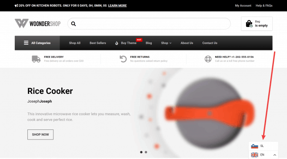The image size is (287, 159).
Task: Collapse the EN language switcher chevron
Action: point(275,155)
